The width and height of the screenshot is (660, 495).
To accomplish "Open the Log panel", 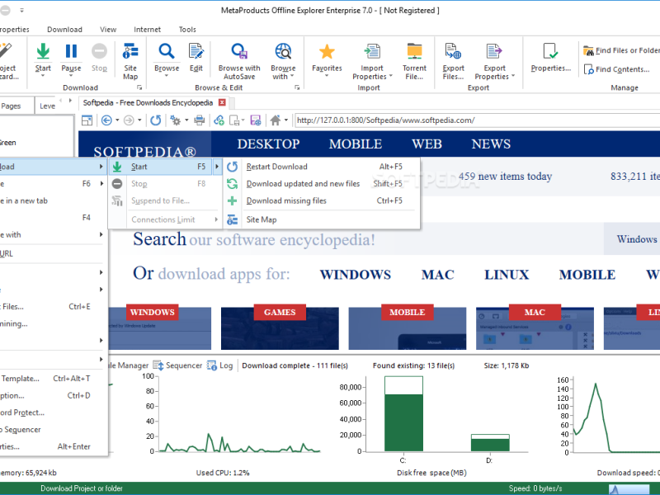I will click(219, 365).
